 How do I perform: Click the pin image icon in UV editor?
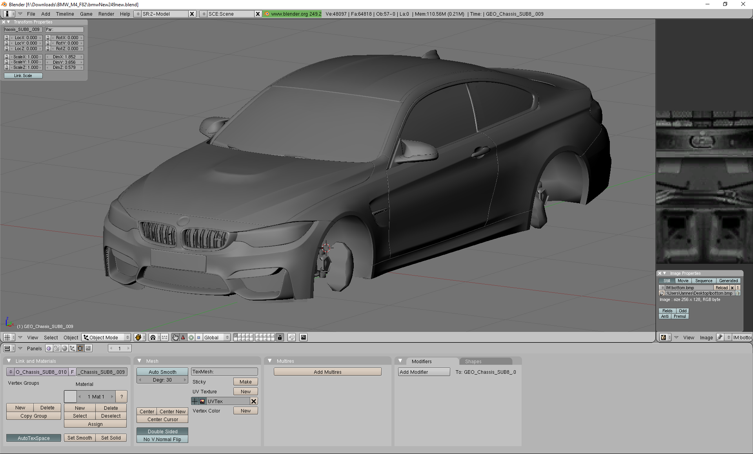720,337
